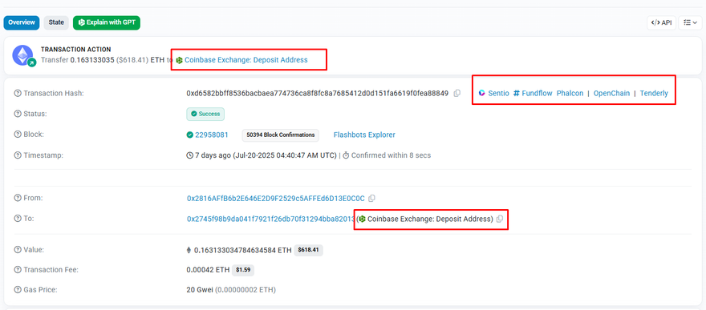
Task: Click Value help icon
Action: coord(18,250)
